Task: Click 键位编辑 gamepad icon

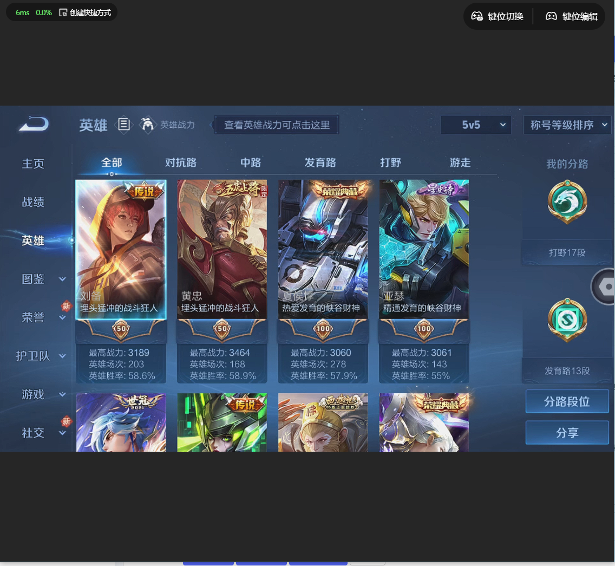Action: coord(551,16)
